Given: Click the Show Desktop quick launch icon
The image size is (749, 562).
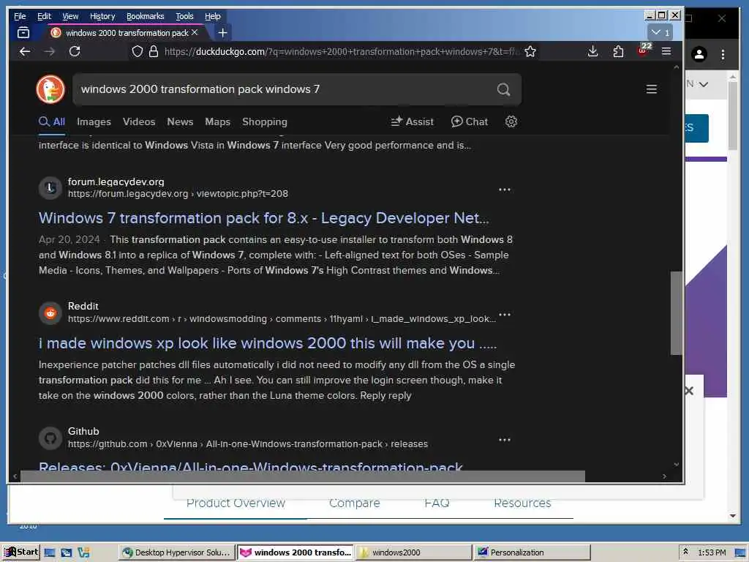Looking at the screenshot, I should tap(49, 552).
